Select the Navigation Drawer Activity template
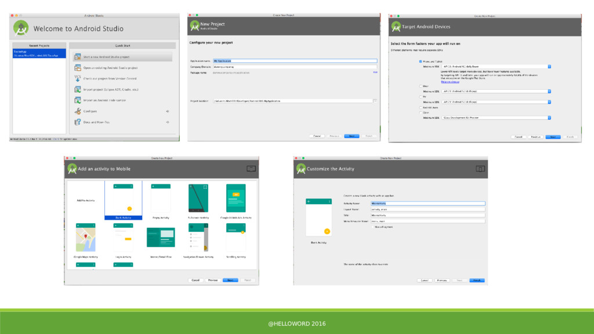Image resolution: width=594 pixels, height=334 pixels. [198, 241]
